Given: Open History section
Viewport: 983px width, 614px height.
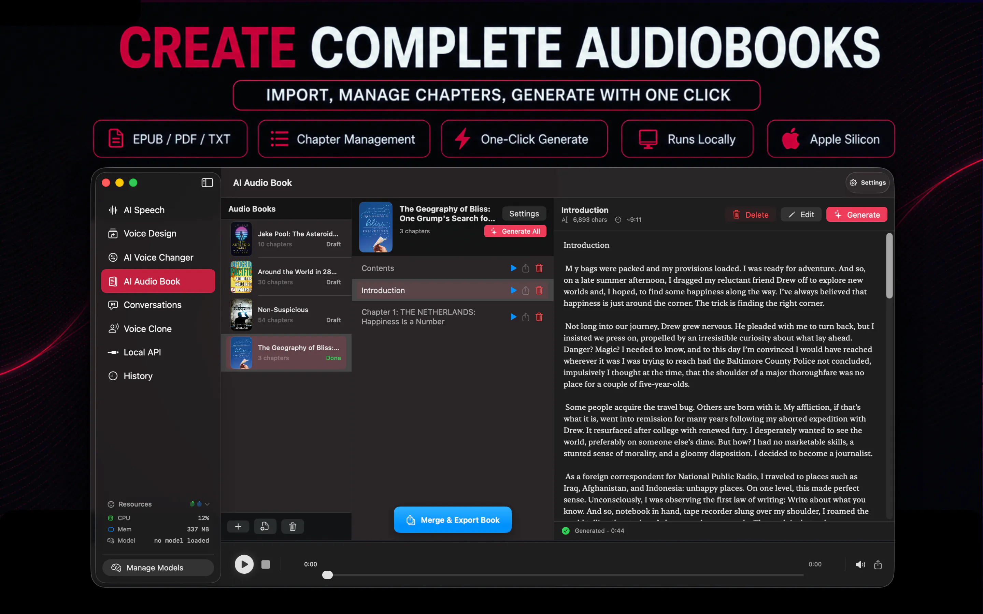Looking at the screenshot, I should pos(158,376).
